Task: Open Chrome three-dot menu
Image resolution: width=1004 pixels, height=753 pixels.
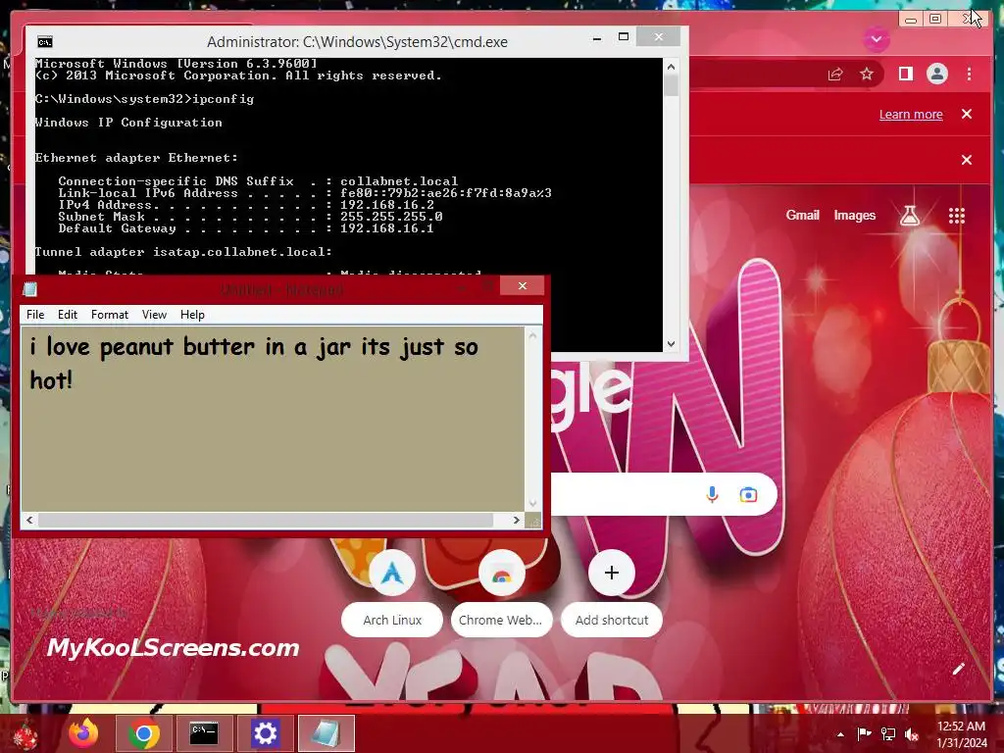Action: [x=969, y=75]
